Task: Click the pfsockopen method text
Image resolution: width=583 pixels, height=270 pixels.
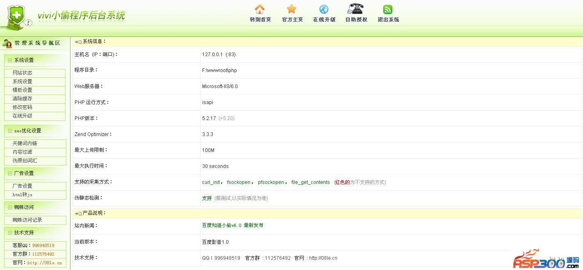Action: tap(271, 182)
